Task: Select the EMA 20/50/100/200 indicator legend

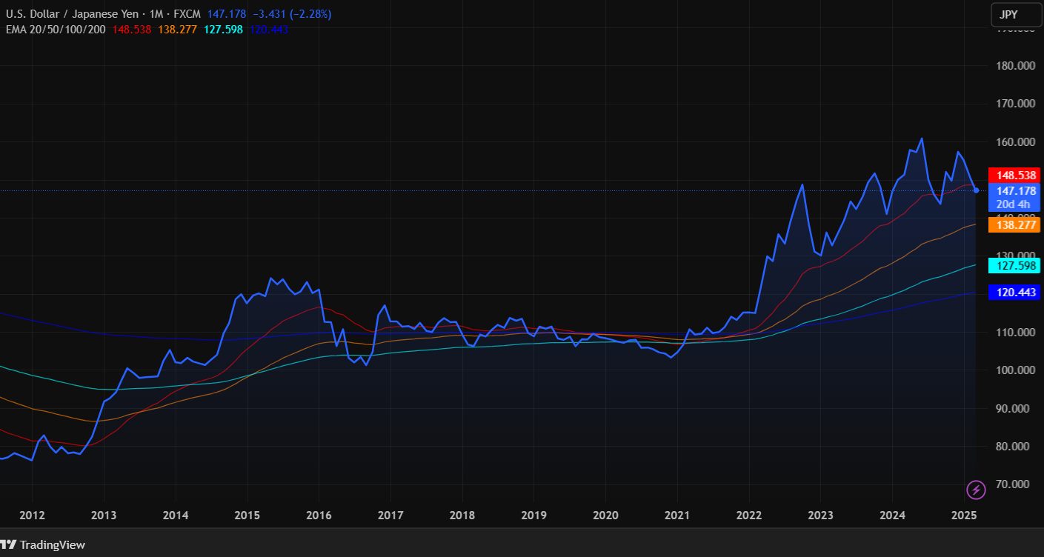Action: [x=55, y=30]
